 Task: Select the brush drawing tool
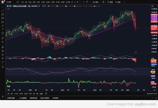point(3,26)
